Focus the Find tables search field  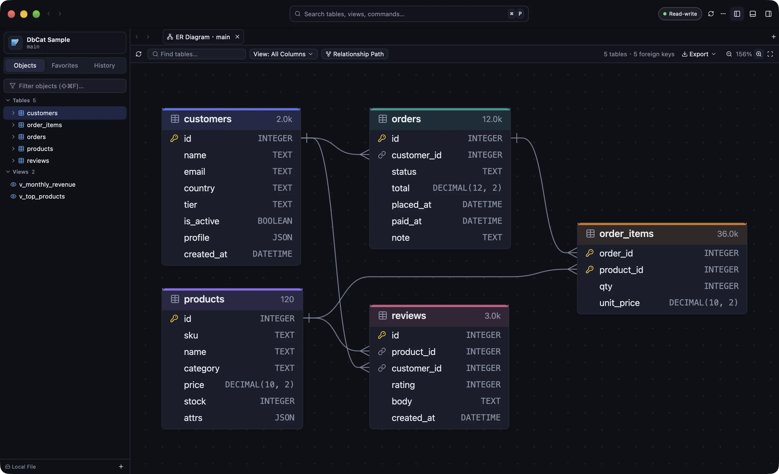coord(196,54)
